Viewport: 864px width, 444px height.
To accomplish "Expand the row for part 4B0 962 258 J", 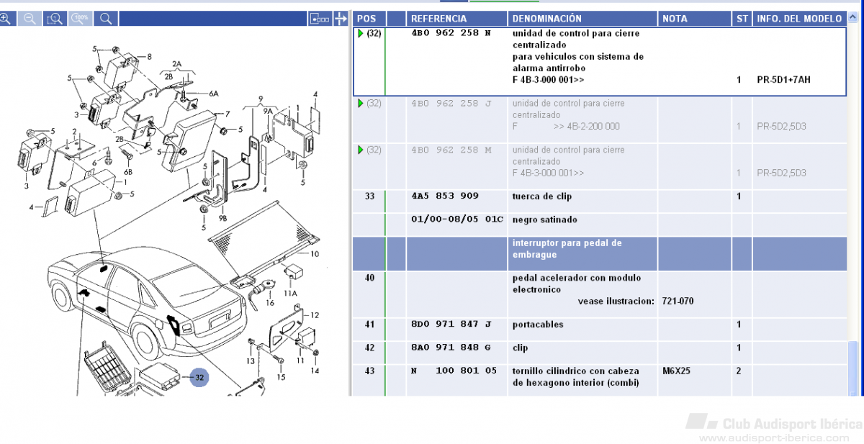I will pos(361,104).
